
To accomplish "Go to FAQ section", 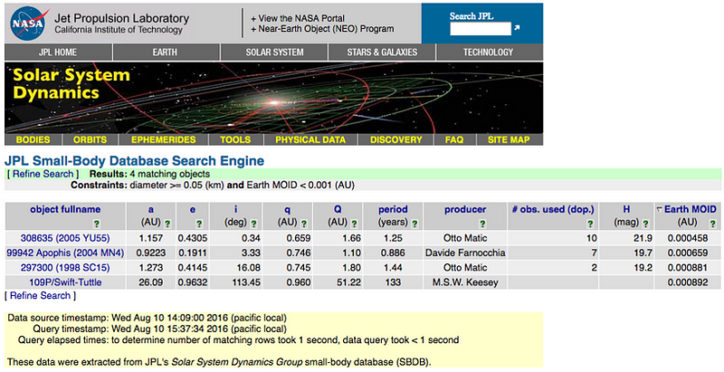I will [454, 139].
